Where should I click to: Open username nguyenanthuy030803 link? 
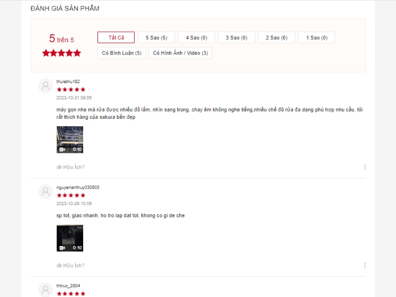[x=78, y=188]
